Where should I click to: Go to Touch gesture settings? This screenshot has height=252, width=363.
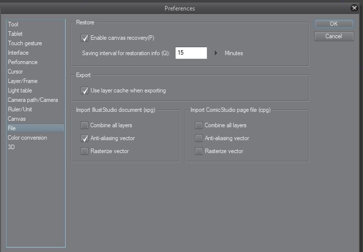[x=25, y=43]
